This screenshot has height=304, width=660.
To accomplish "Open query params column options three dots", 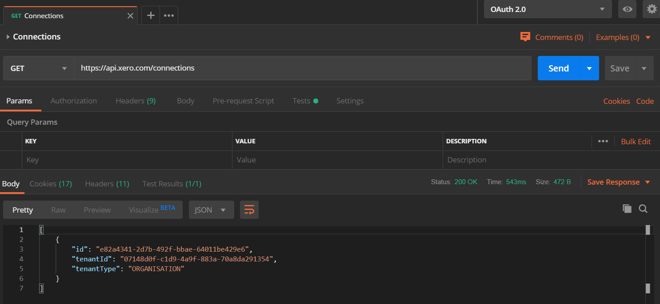I will 603,141.
